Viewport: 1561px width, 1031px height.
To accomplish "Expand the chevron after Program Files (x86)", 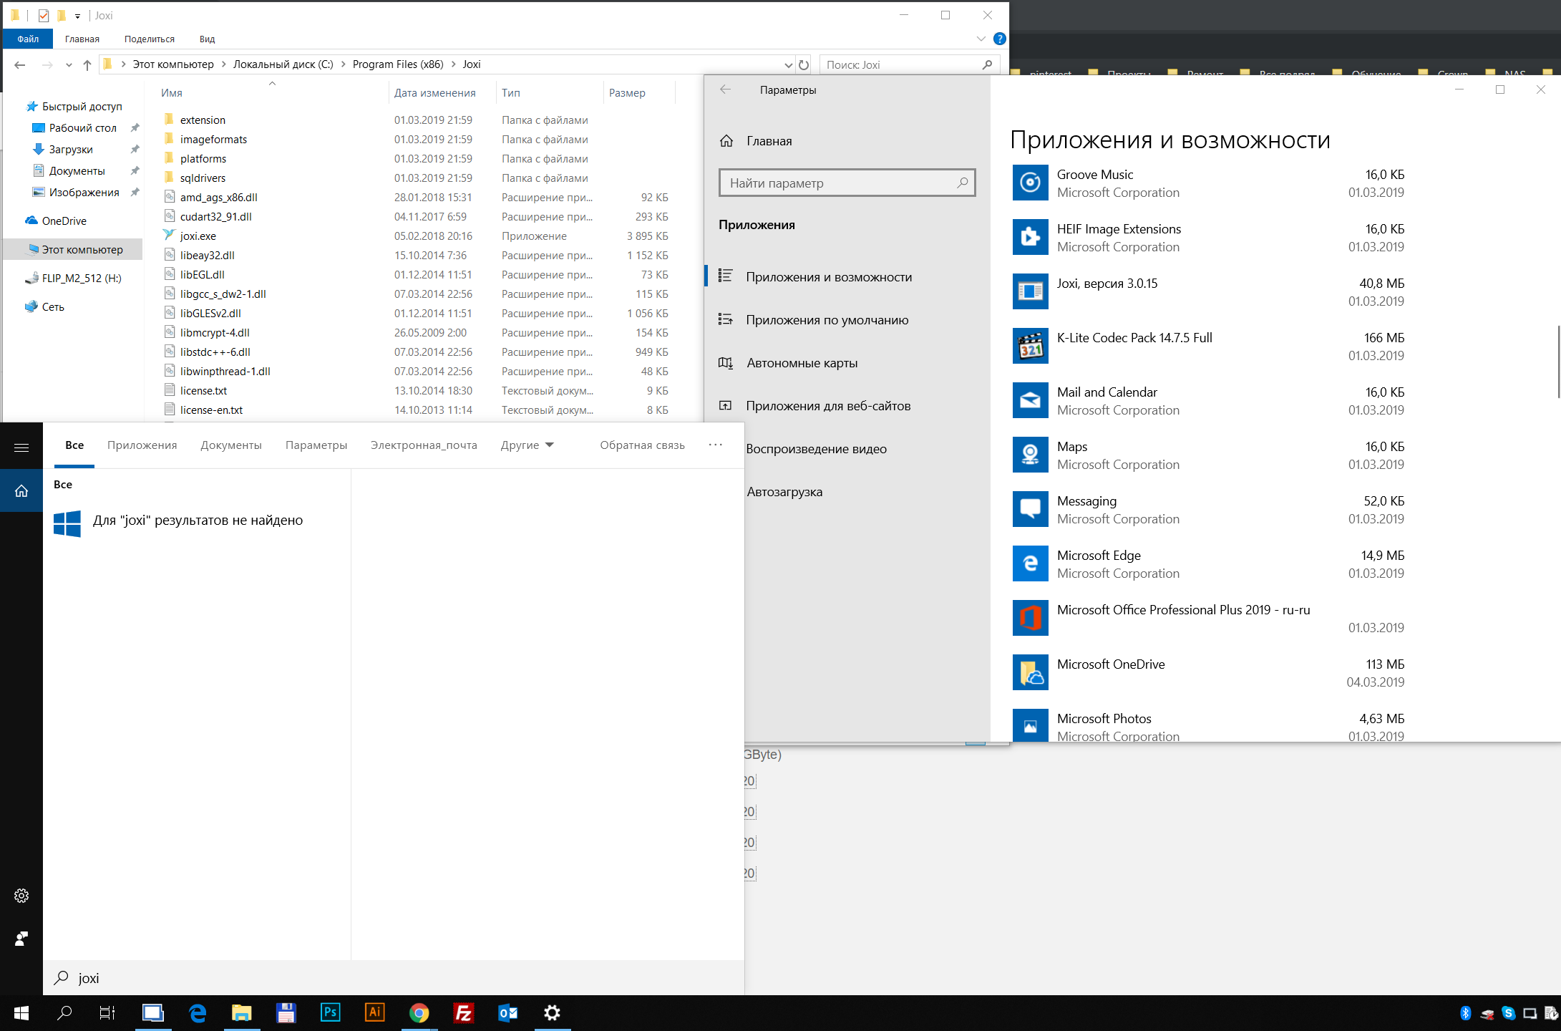I will (x=453, y=64).
